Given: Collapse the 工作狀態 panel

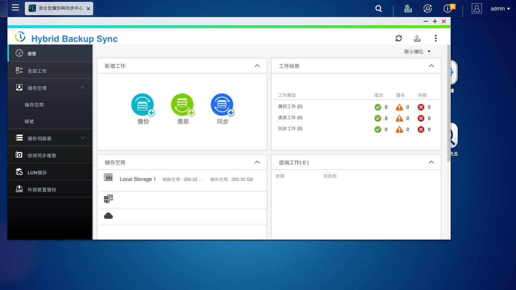Looking at the screenshot, I should pyautogui.click(x=431, y=66).
